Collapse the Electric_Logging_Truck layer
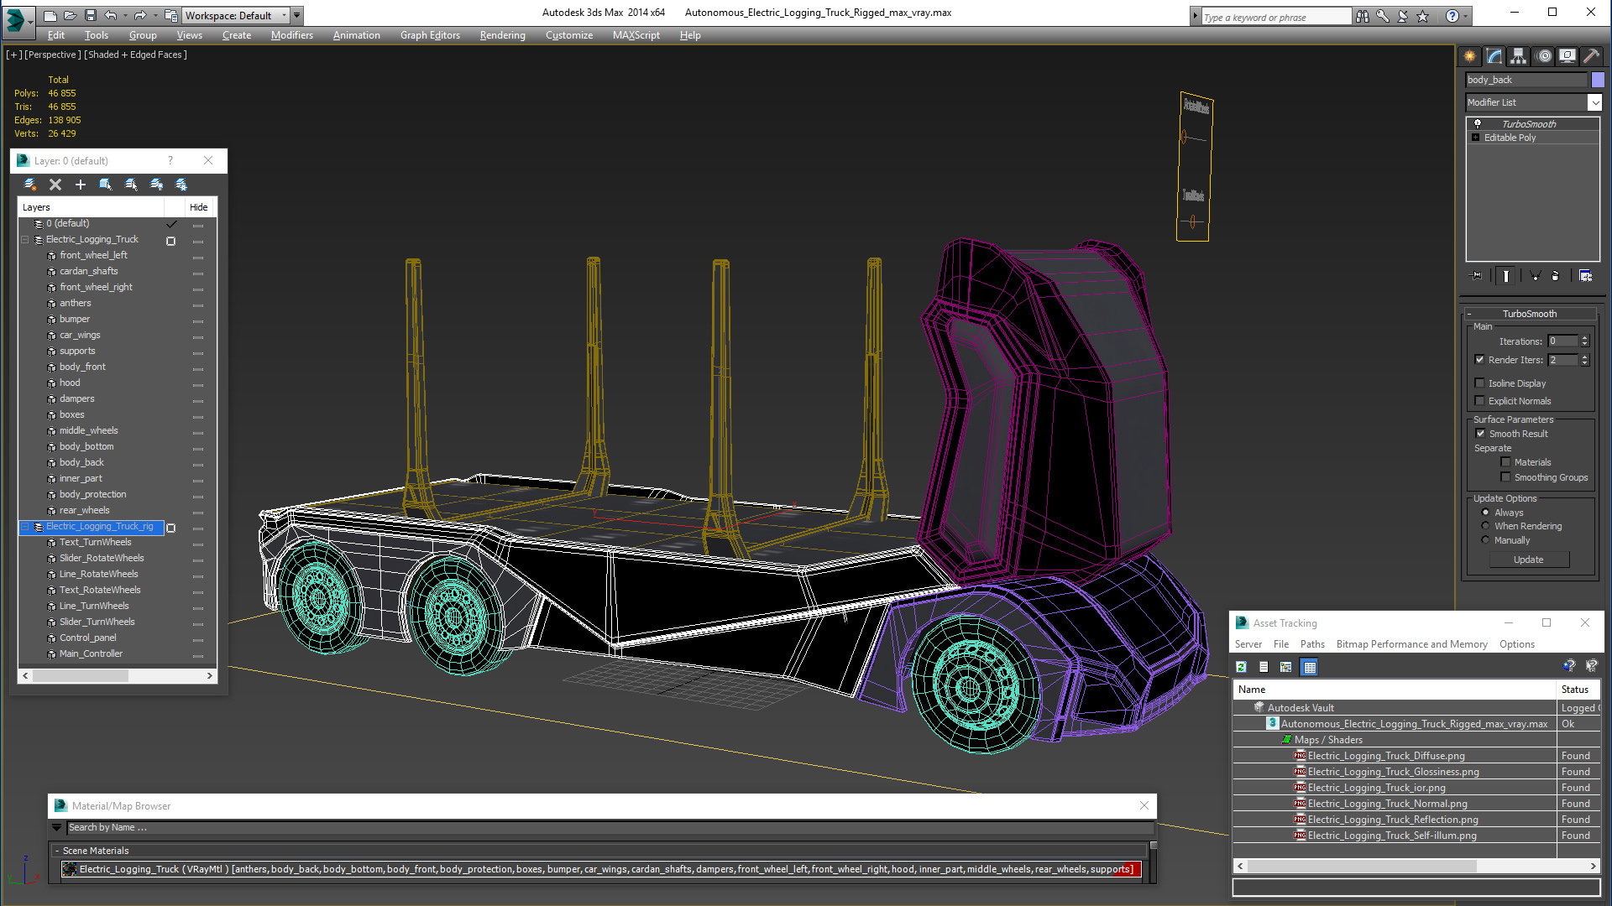The image size is (1612, 906). coord(25,240)
